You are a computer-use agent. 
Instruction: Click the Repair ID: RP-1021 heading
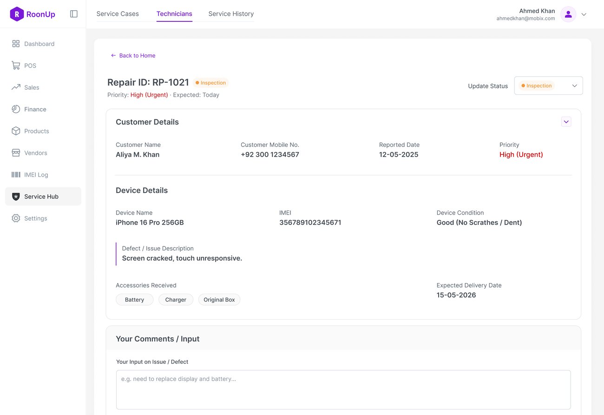[x=148, y=82]
